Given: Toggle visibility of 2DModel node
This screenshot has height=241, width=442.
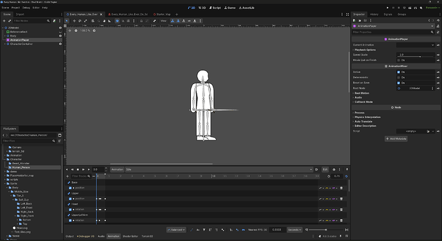Looking at the screenshot, I should click(x=60, y=28).
